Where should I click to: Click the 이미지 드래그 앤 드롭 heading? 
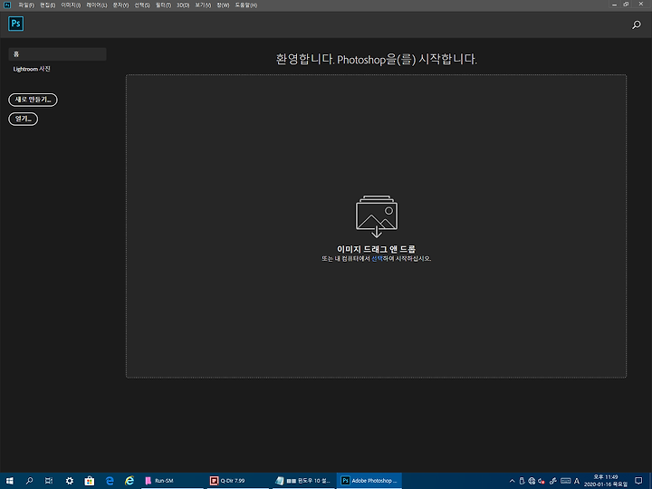point(376,249)
